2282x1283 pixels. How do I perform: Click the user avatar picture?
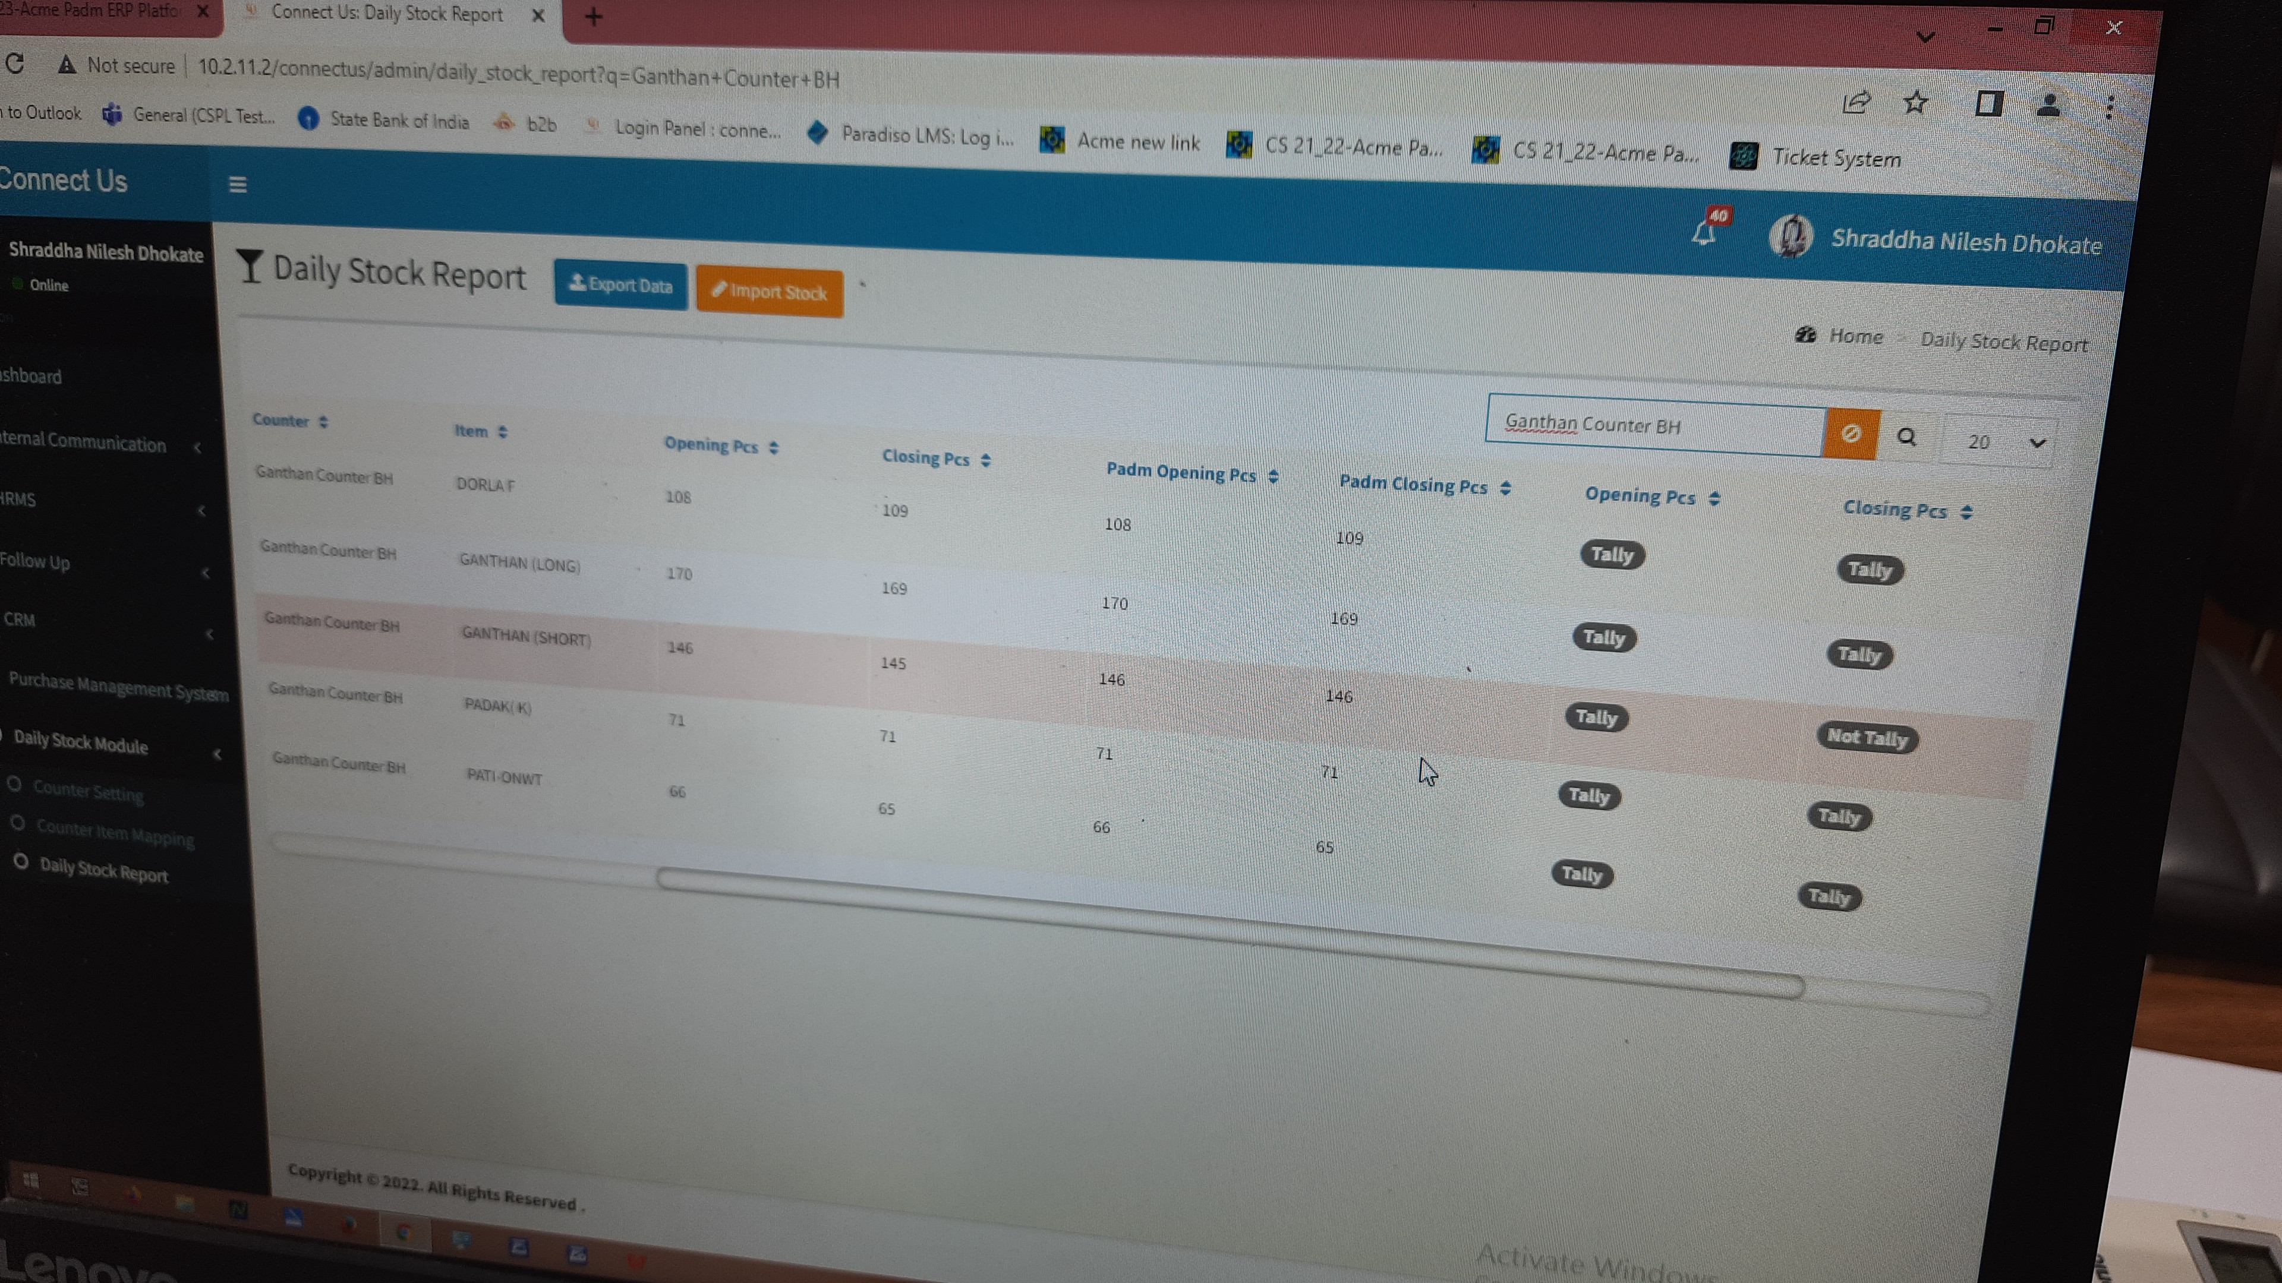click(1791, 236)
